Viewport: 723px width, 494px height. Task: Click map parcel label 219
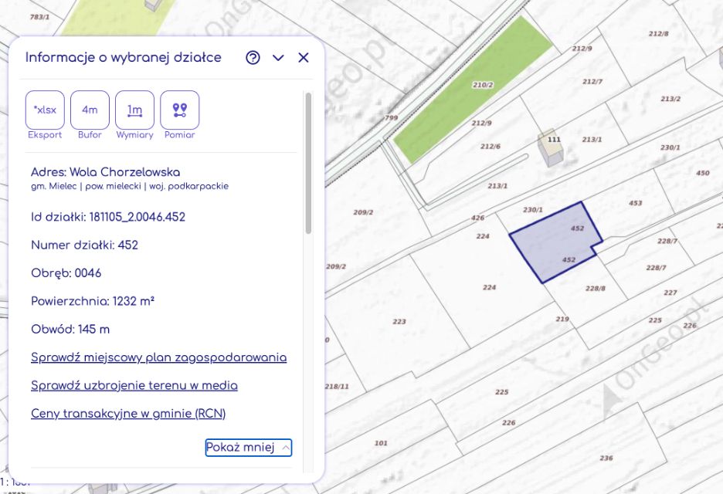(562, 319)
